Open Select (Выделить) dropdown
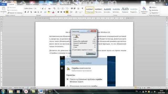This screenshot has height=94, width=168. pyautogui.click(x=154, y=13)
